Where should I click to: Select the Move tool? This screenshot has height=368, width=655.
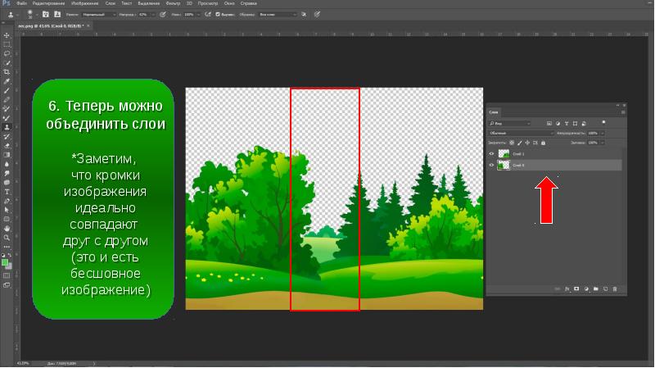point(7,35)
